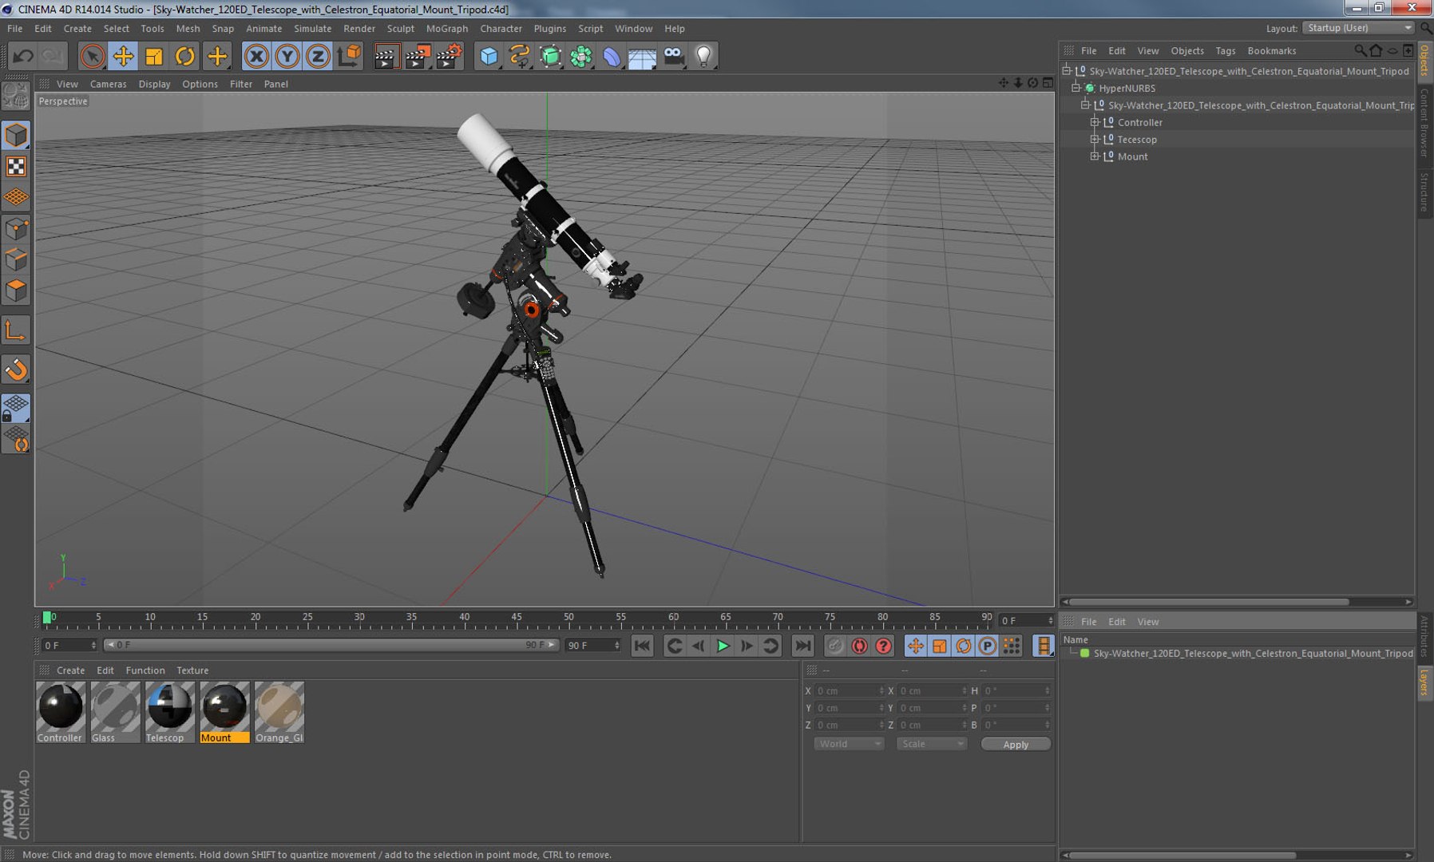Image resolution: width=1434 pixels, height=862 pixels.
Task: Add an Array modeling object
Action: [x=581, y=56]
